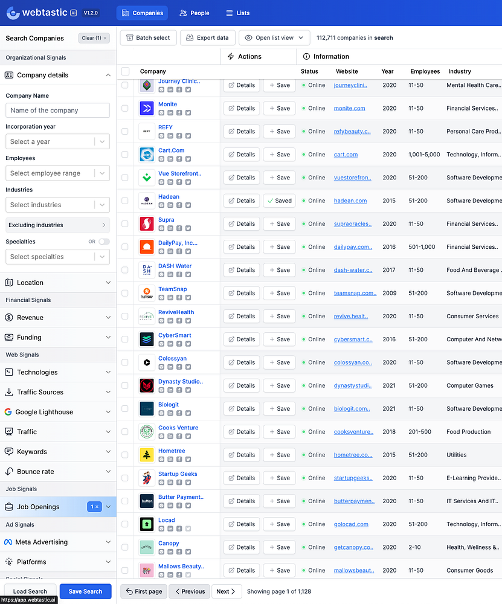The height and width of the screenshot is (604, 502).
Task: Click the Company details card icon
Action: pyautogui.click(x=9, y=75)
